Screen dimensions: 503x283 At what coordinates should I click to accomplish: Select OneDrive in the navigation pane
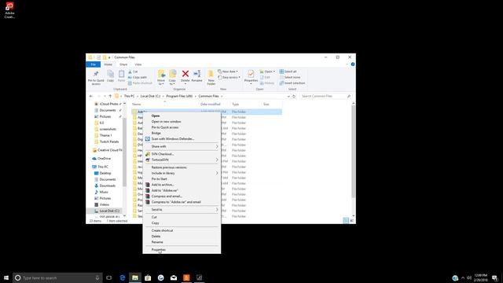[x=104, y=159]
